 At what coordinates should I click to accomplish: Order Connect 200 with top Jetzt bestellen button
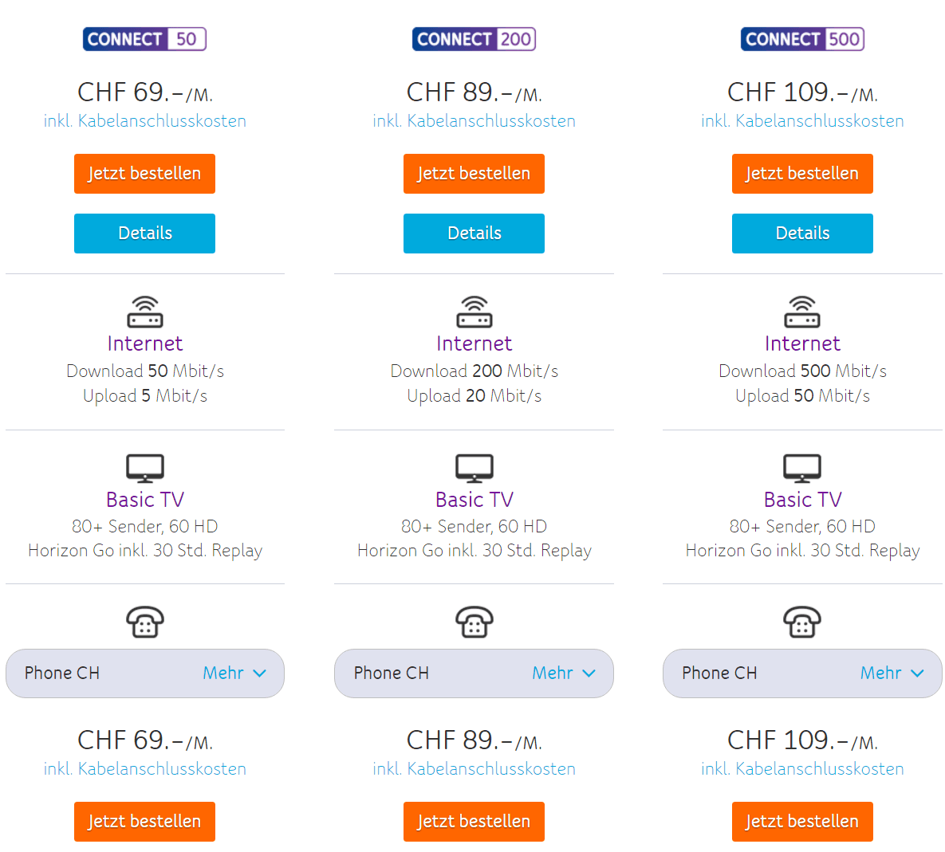pos(474,174)
